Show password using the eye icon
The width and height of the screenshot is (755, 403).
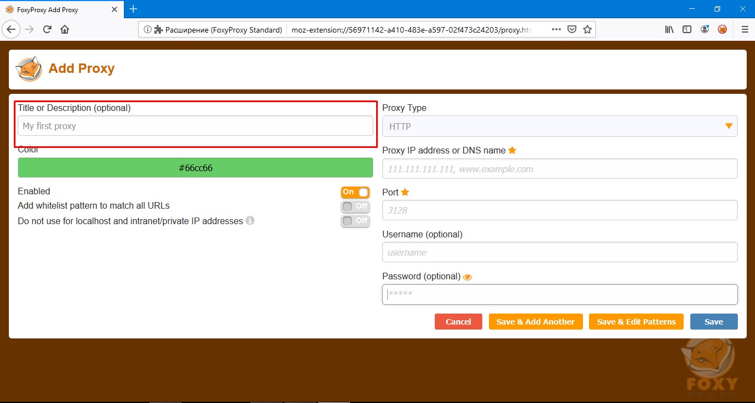tap(467, 277)
